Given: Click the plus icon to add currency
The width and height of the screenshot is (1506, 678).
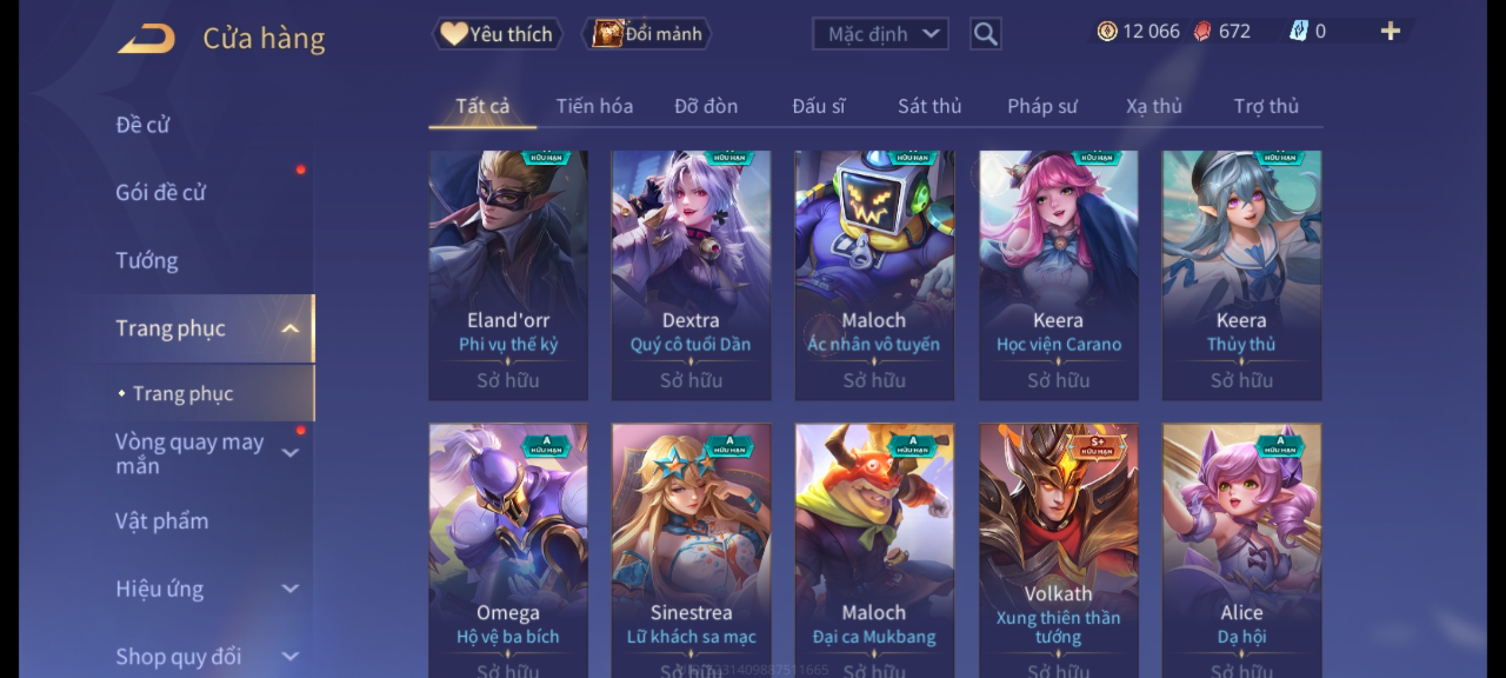Looking at the screenshot, I should [1391, 31].
